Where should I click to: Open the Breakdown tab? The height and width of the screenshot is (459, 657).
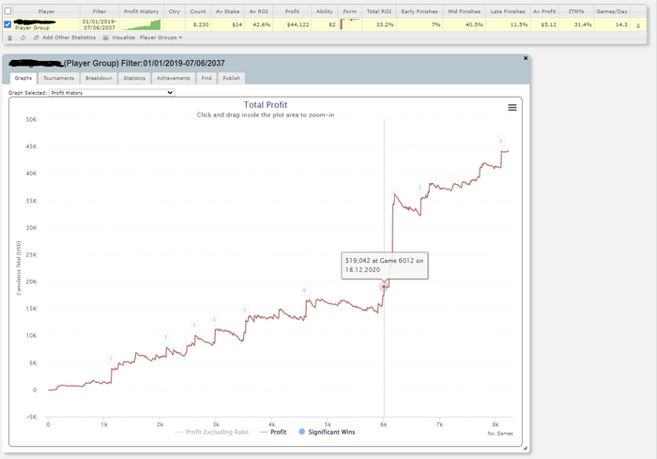click(x=99, y=78)
